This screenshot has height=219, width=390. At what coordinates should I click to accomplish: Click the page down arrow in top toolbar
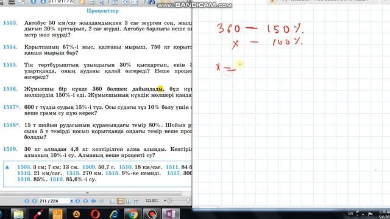click(x=43, y=2)
